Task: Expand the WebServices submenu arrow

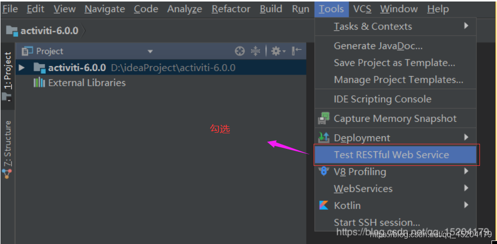Action: pos(466,188)
